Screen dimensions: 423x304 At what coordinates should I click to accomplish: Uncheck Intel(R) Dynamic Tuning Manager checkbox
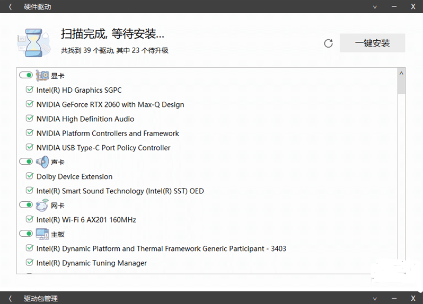pos(29,263)
